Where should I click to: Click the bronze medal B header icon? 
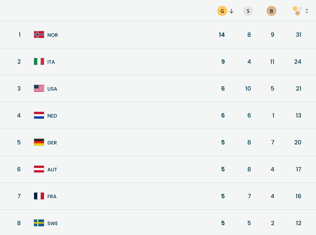271,11
